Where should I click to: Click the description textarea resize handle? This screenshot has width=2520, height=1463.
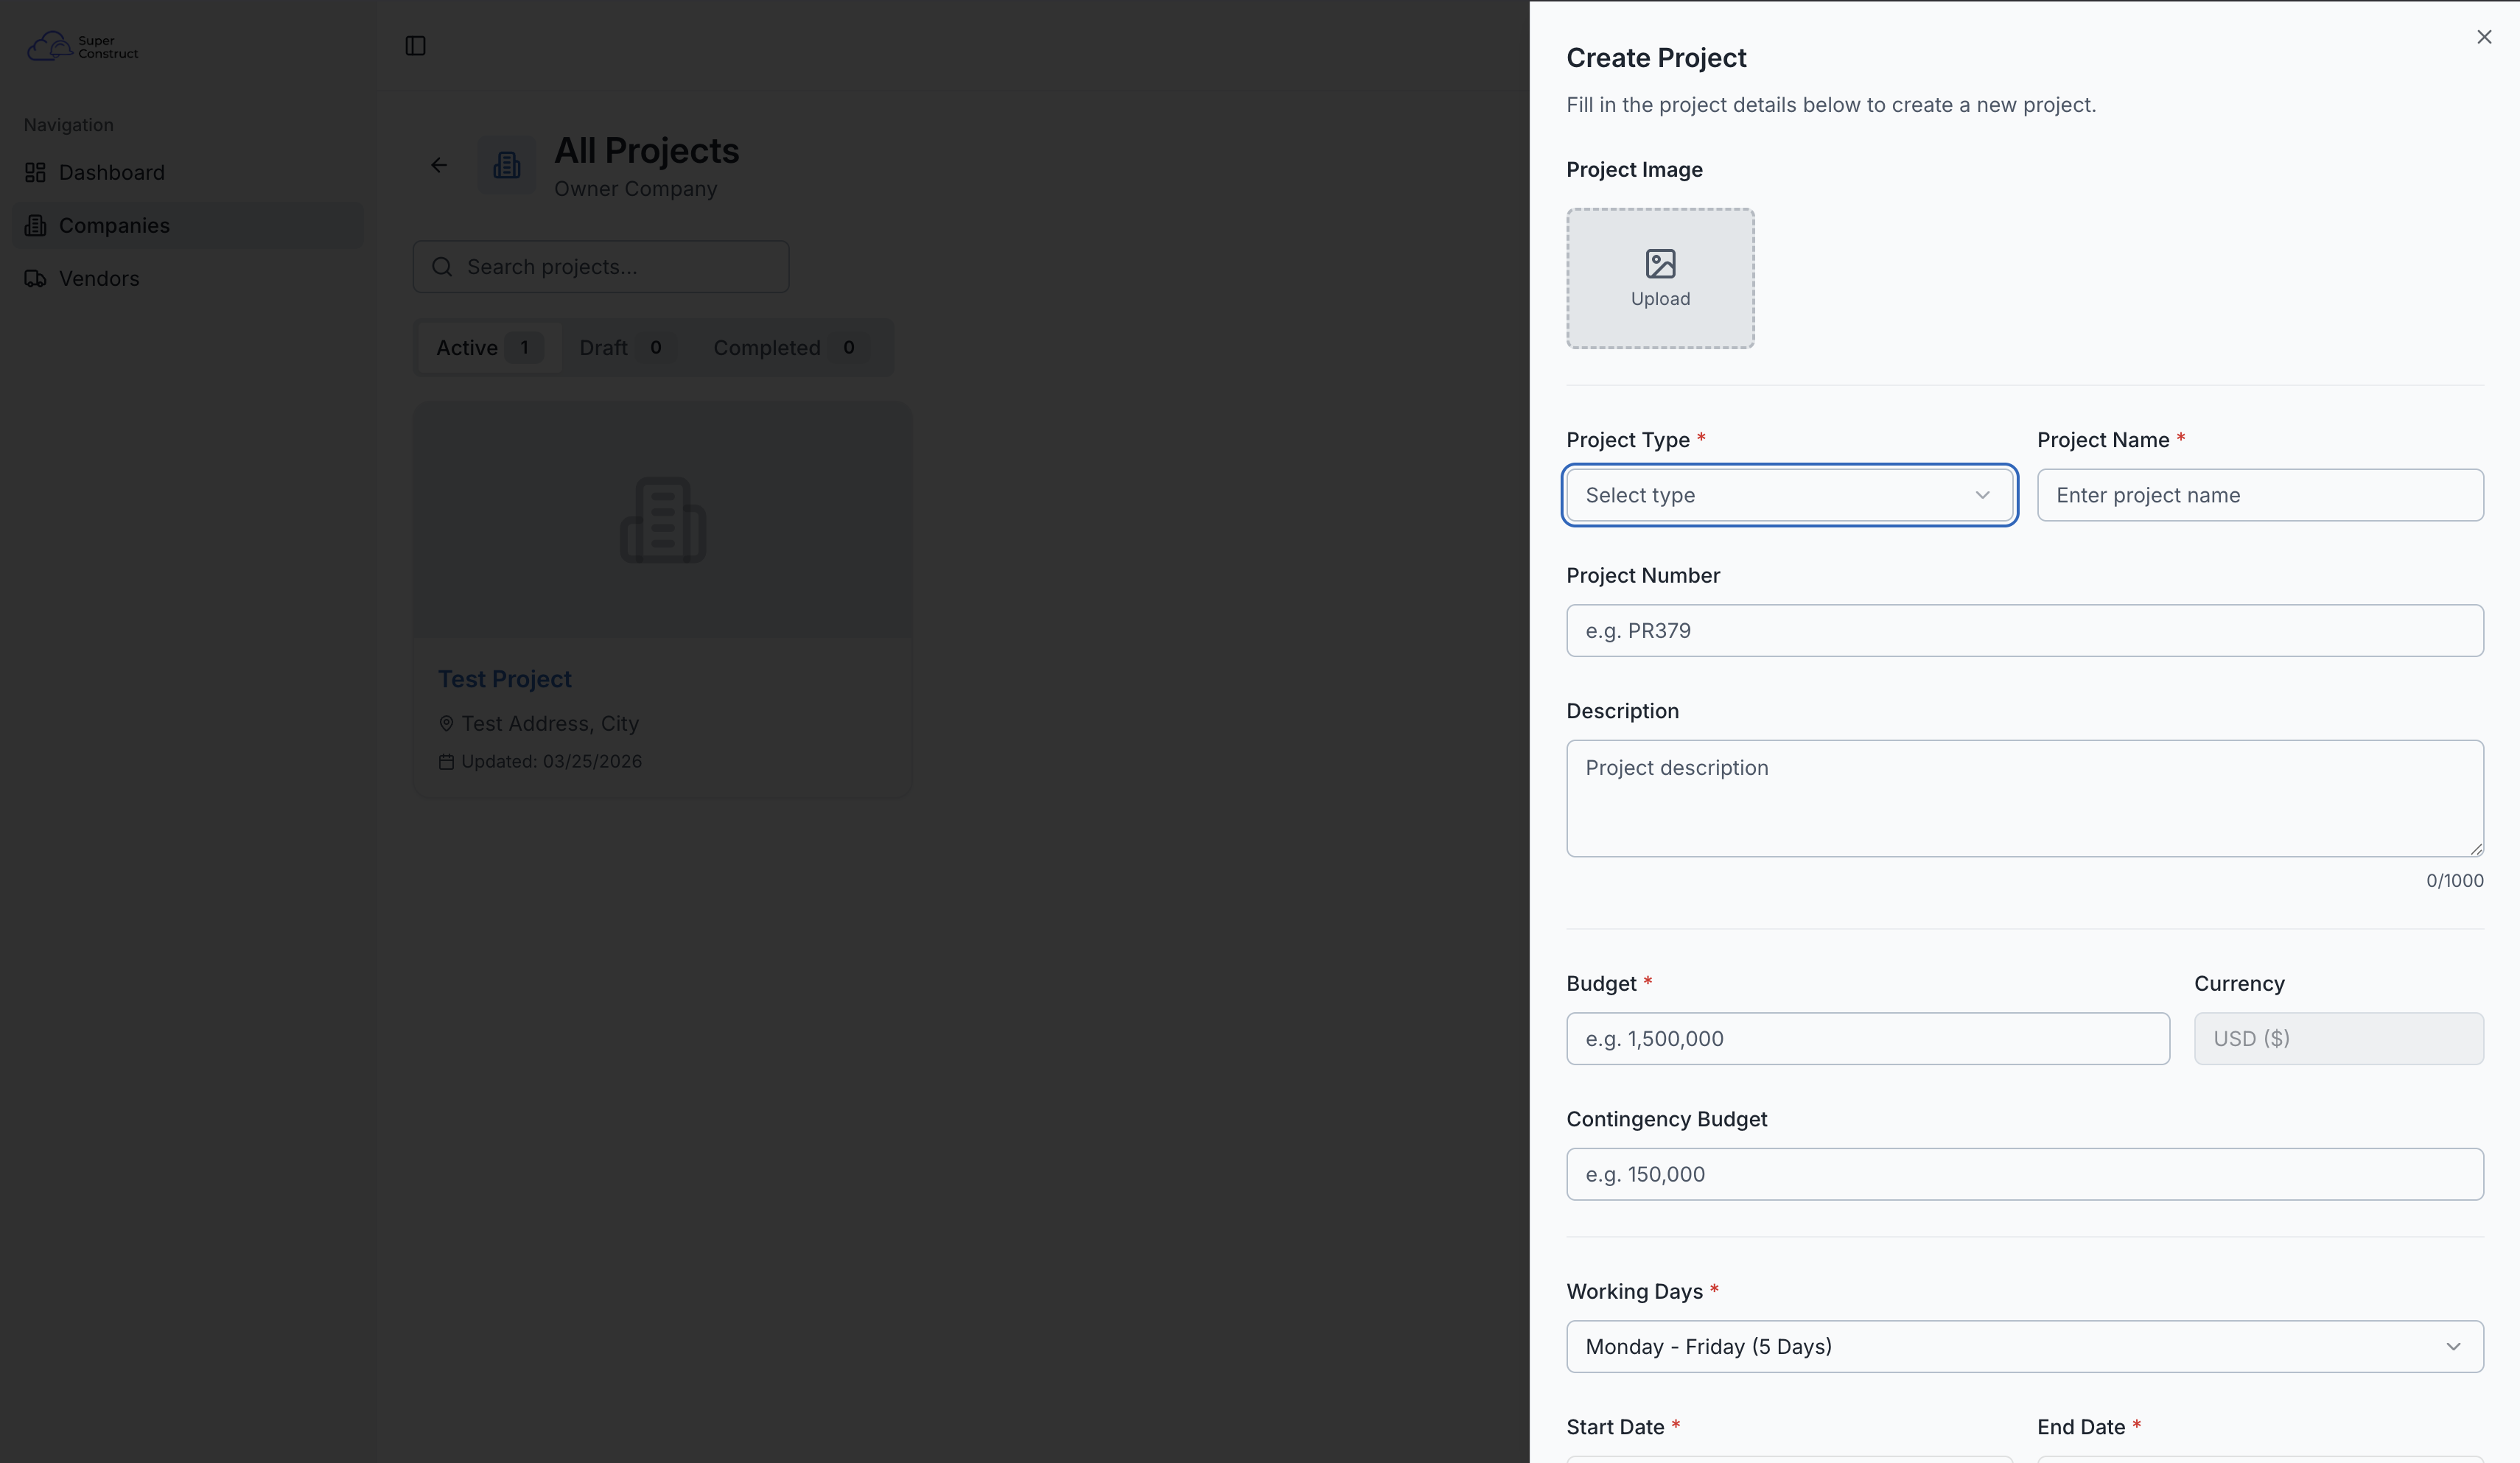2475,849
